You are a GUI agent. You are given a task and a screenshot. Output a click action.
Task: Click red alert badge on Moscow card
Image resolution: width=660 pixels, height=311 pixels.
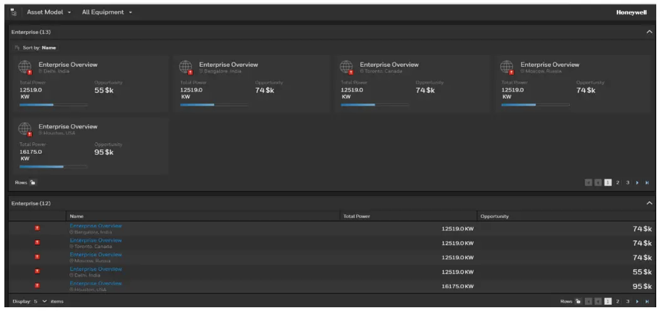coord(512,72)
